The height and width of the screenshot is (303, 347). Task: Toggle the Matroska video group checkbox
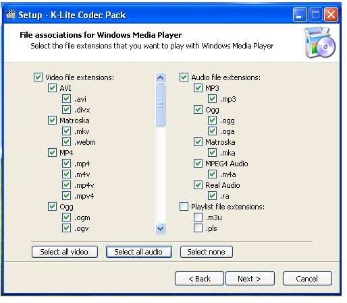(52, 121)
